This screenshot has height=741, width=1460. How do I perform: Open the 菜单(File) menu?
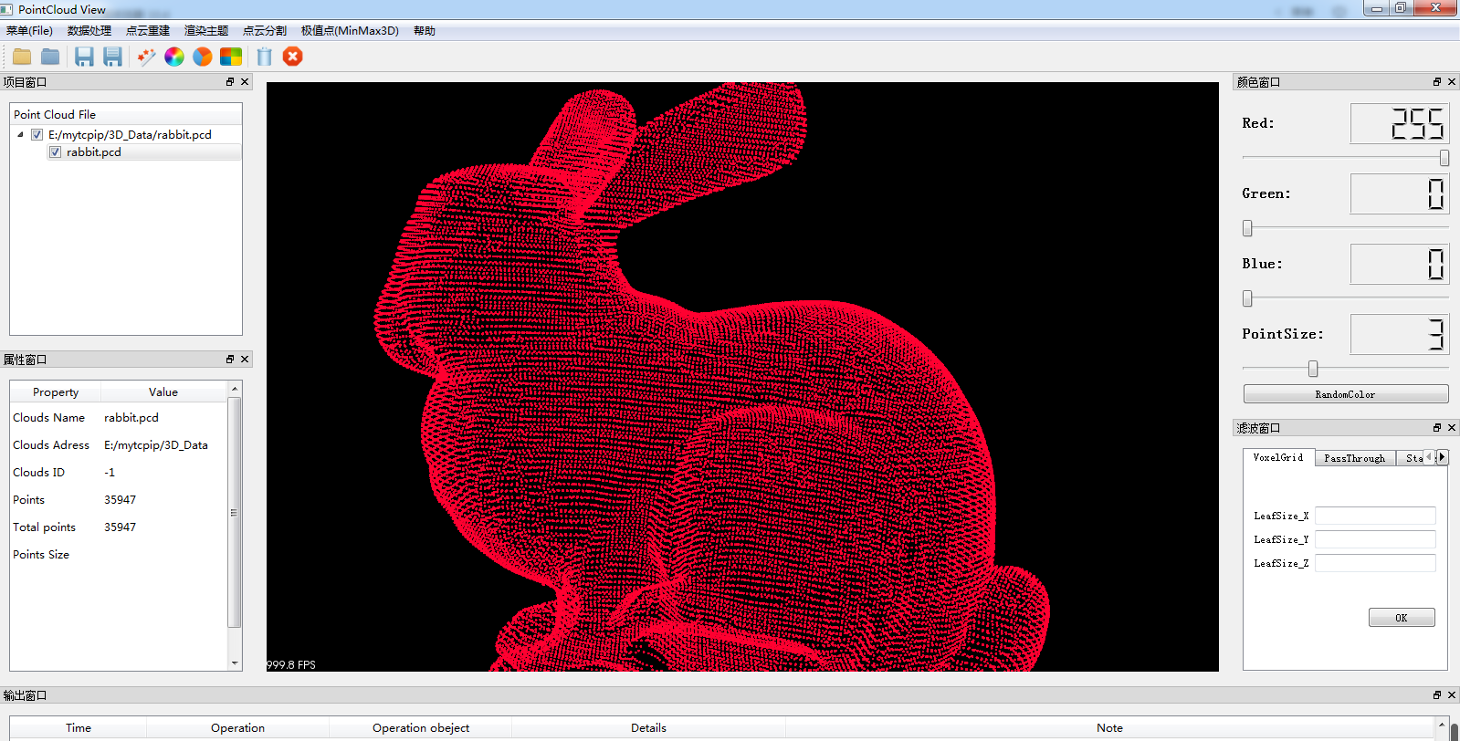29,31
